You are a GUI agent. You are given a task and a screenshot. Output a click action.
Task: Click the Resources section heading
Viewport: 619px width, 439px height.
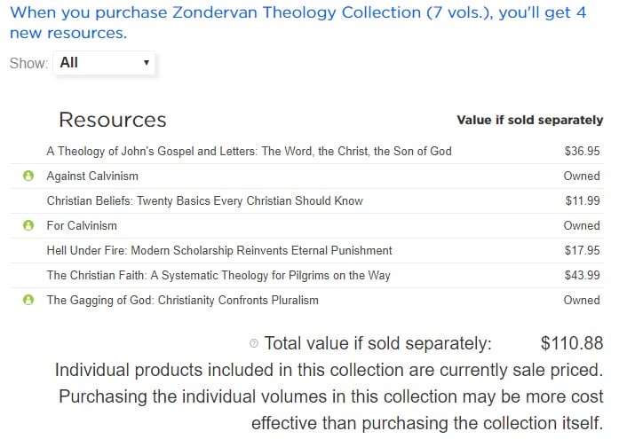pyautogui.click(x=113, y=120)
